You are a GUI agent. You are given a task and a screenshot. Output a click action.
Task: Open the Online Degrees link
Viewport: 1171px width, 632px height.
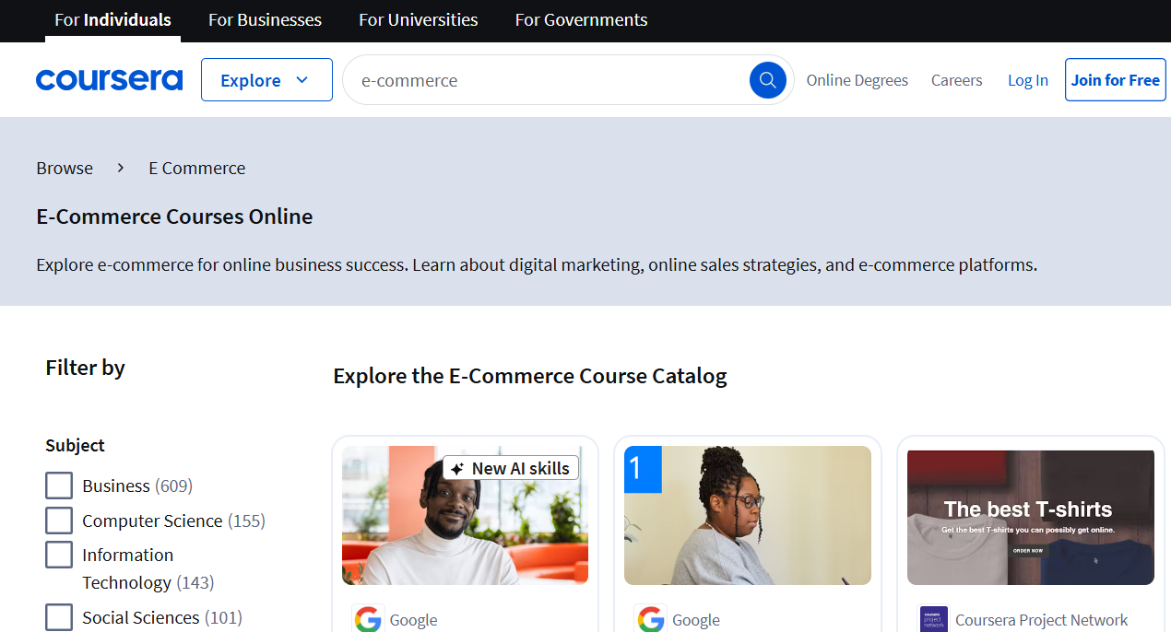tap(857, 80)
